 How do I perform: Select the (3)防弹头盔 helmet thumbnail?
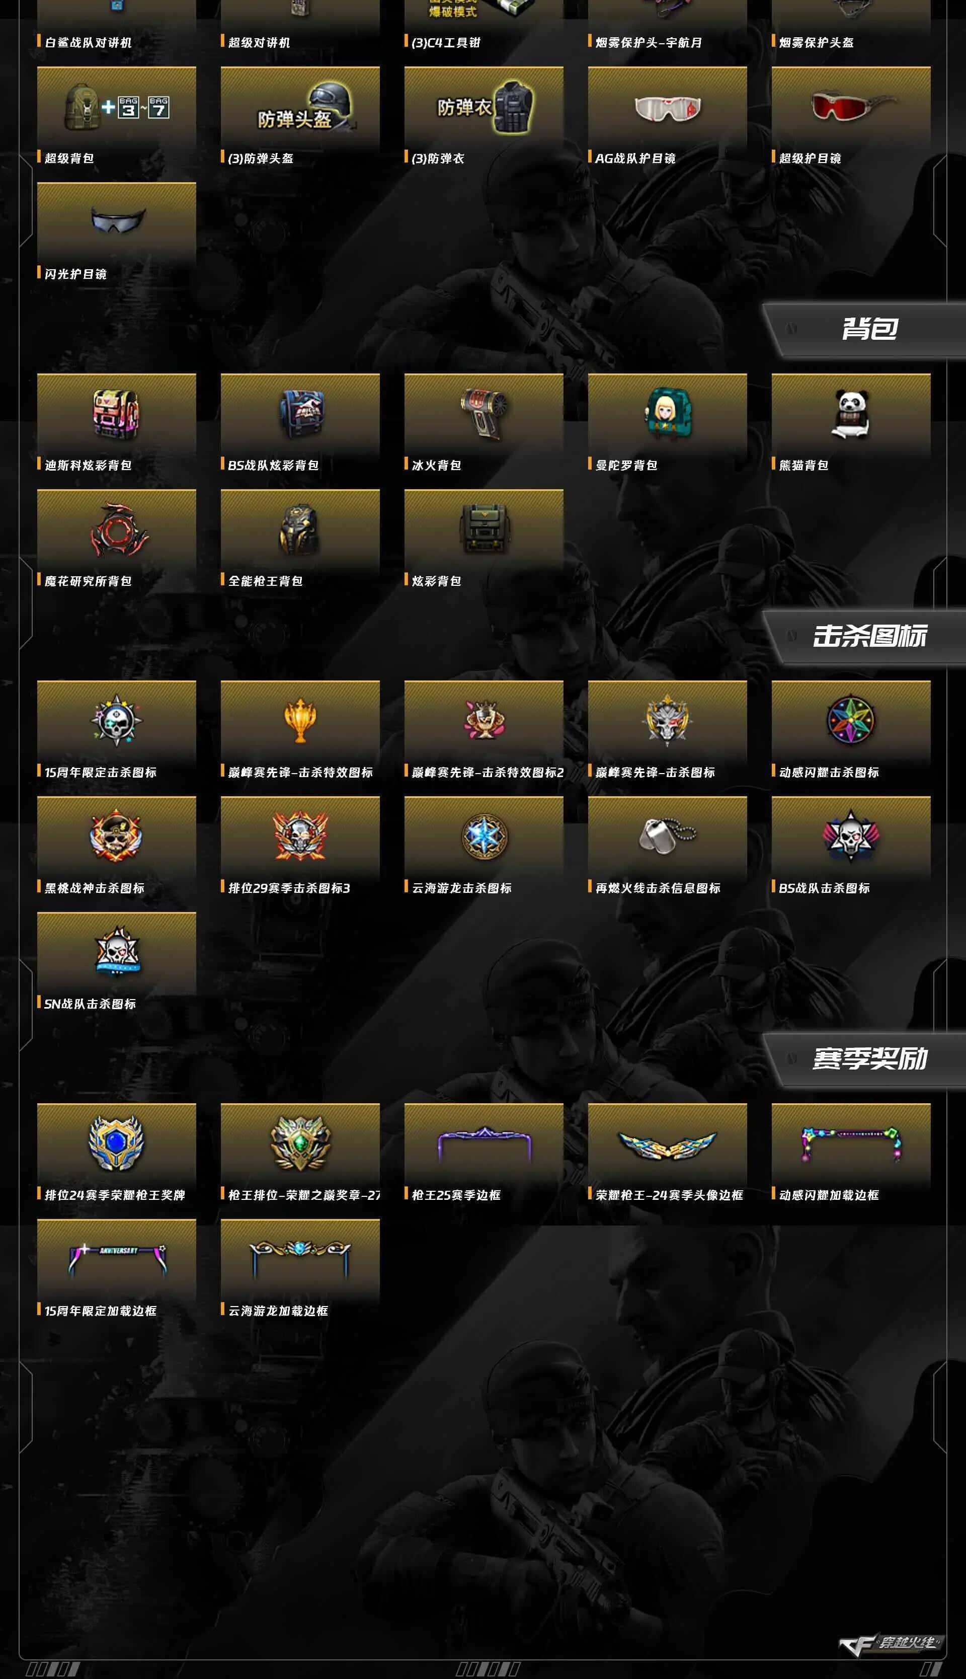tap(300, 107)
